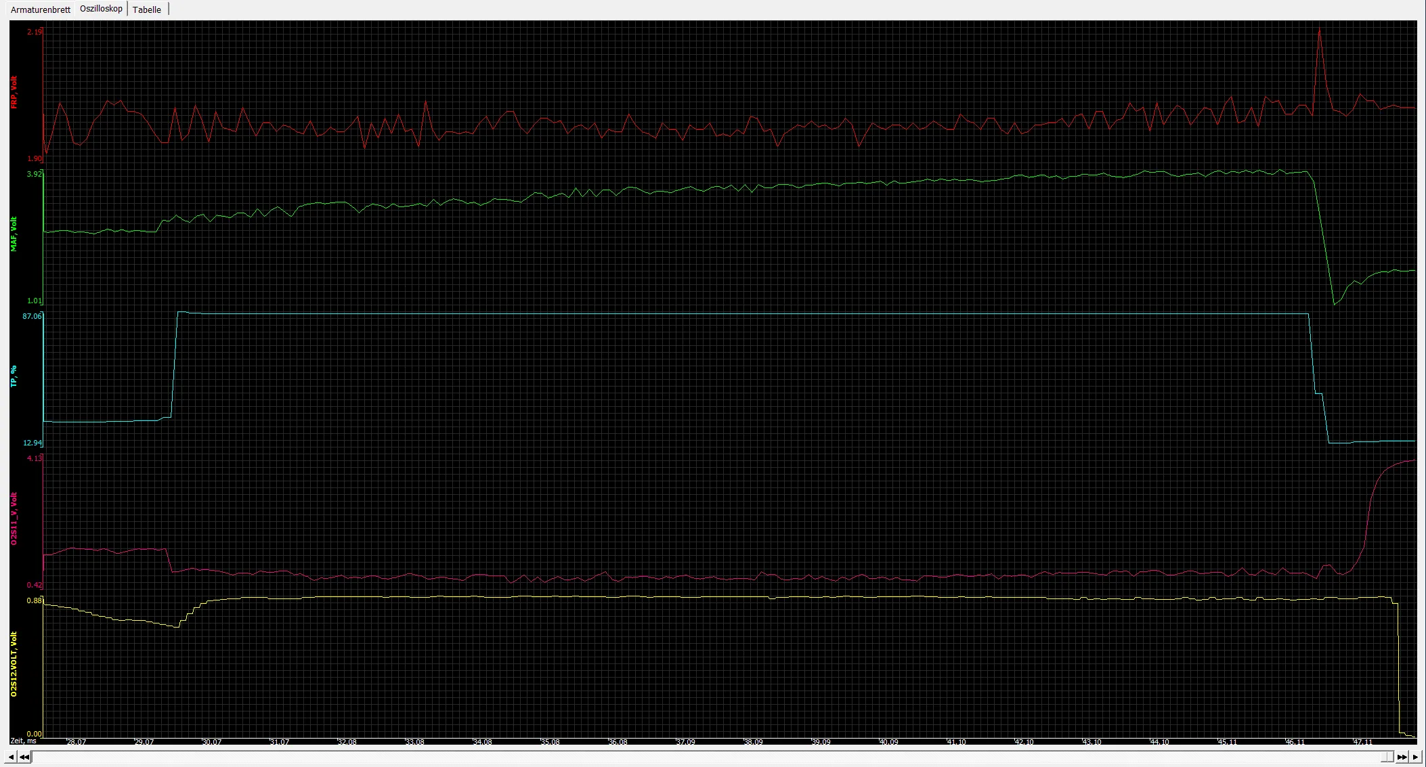1426x767 pixels.
Task: Click the double right fast-forward arrow
Action: click(x=1402, y=757)
